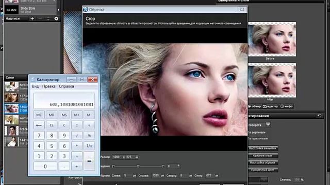
Task: Click the calculator display showing 608,1081081081081
Action: pos(64,101)
